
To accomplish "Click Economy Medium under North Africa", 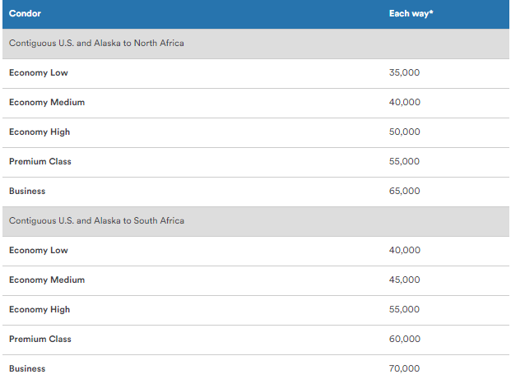I will (47, 102).
